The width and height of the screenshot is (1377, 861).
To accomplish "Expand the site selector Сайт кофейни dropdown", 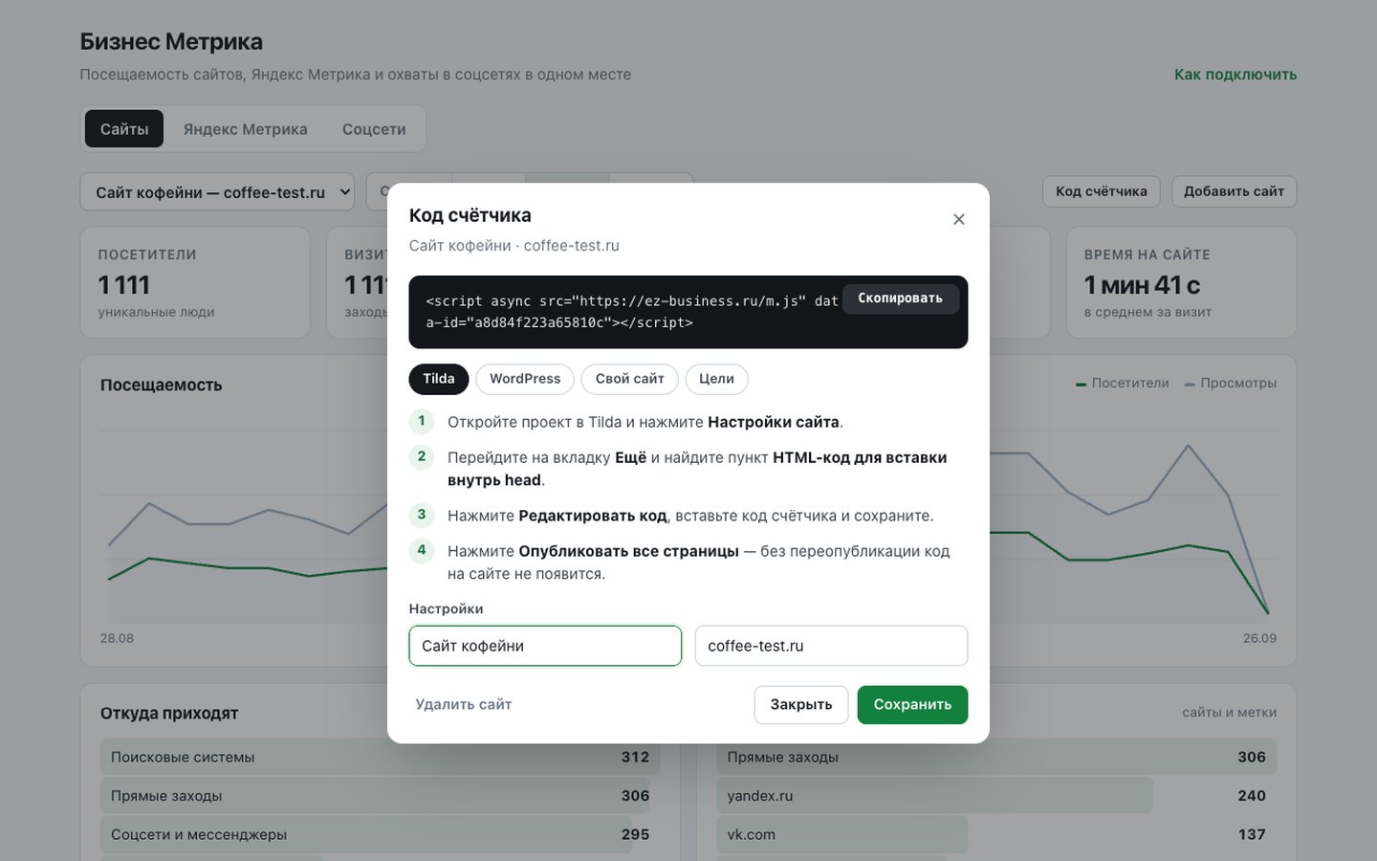I will (x=217, y=192).
